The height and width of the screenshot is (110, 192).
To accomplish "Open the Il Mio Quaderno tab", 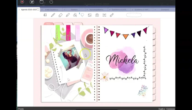I will (x=53, y=10).
